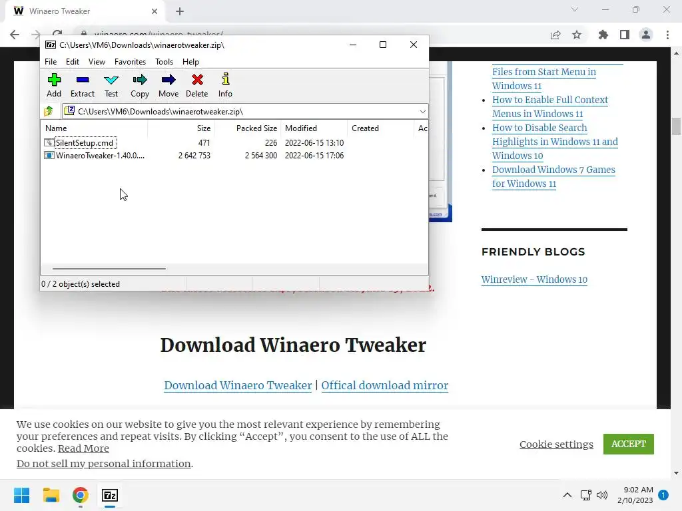Accept cookies with the green ACCEPT button

629,444
